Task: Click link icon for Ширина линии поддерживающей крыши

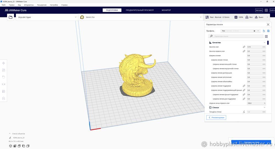Action: pyautogui.click(x=244, y=90)
